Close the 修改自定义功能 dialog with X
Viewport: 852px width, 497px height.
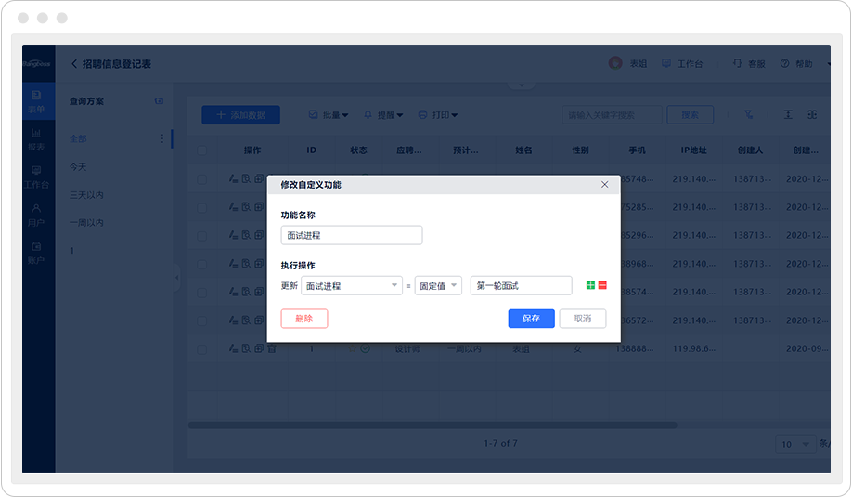pyautogui.click(x=605, y=185)
